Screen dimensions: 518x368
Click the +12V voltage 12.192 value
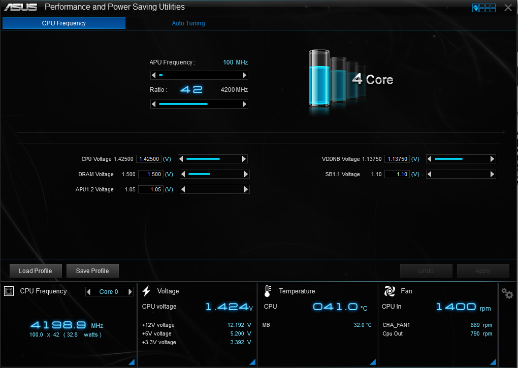[239, 325]
